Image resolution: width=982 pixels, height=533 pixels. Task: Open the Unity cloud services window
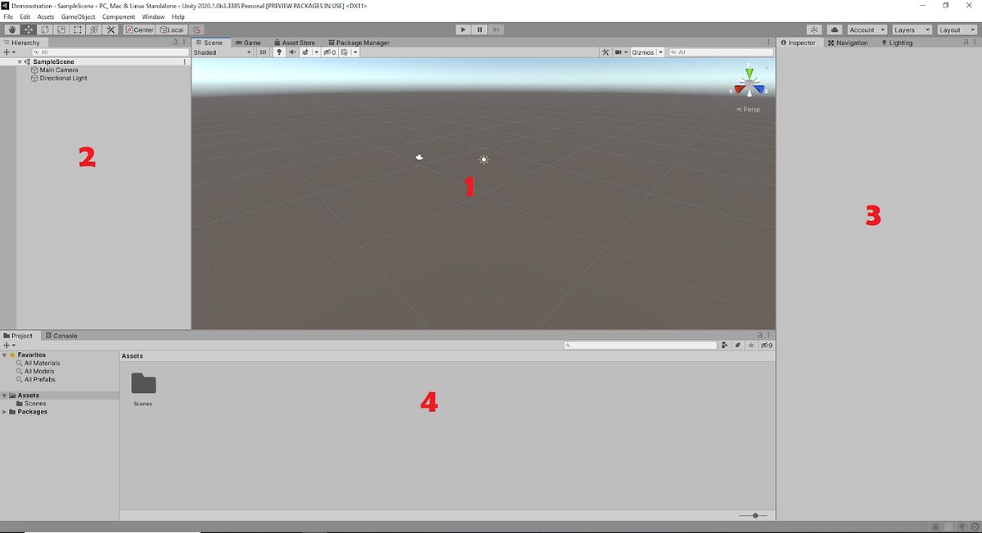click(834, 29)
